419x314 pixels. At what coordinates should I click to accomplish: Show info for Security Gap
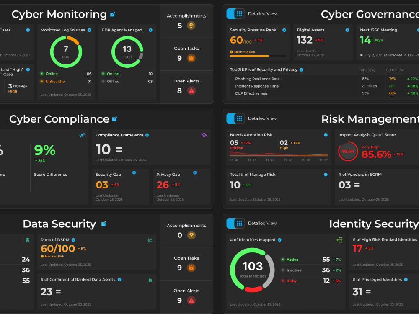[134, 173]
